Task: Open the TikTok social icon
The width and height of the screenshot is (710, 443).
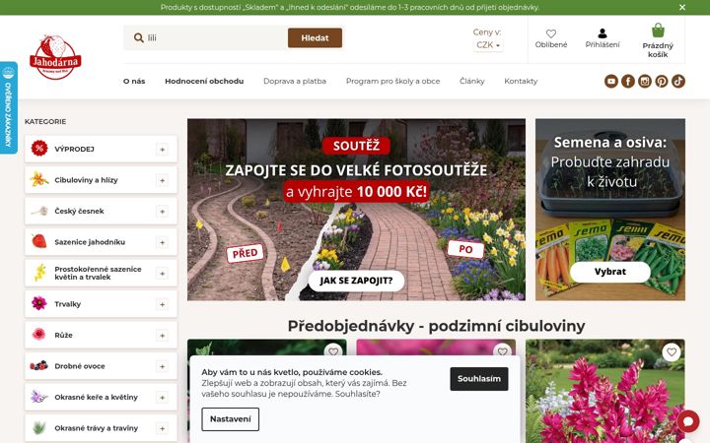Action: 677,82
